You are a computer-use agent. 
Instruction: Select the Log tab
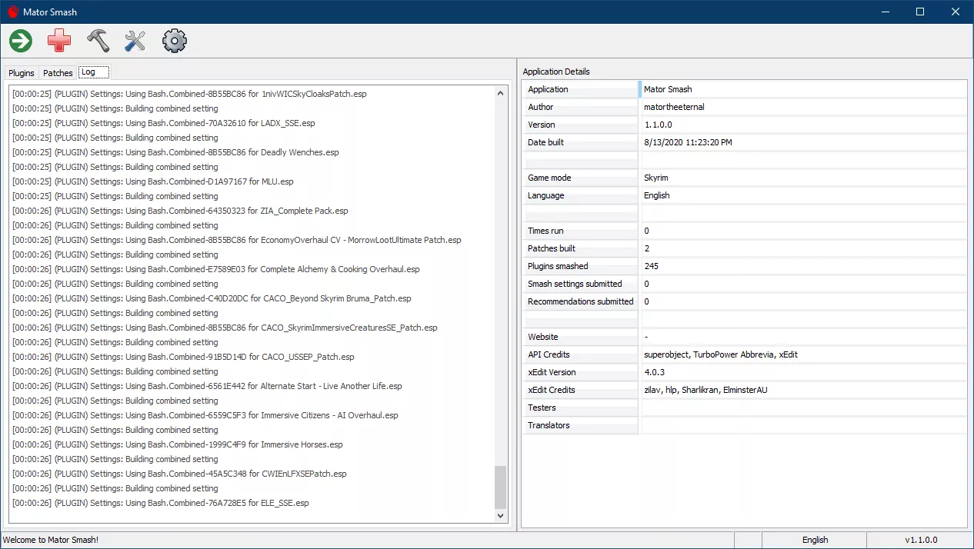tap(93, 72)
